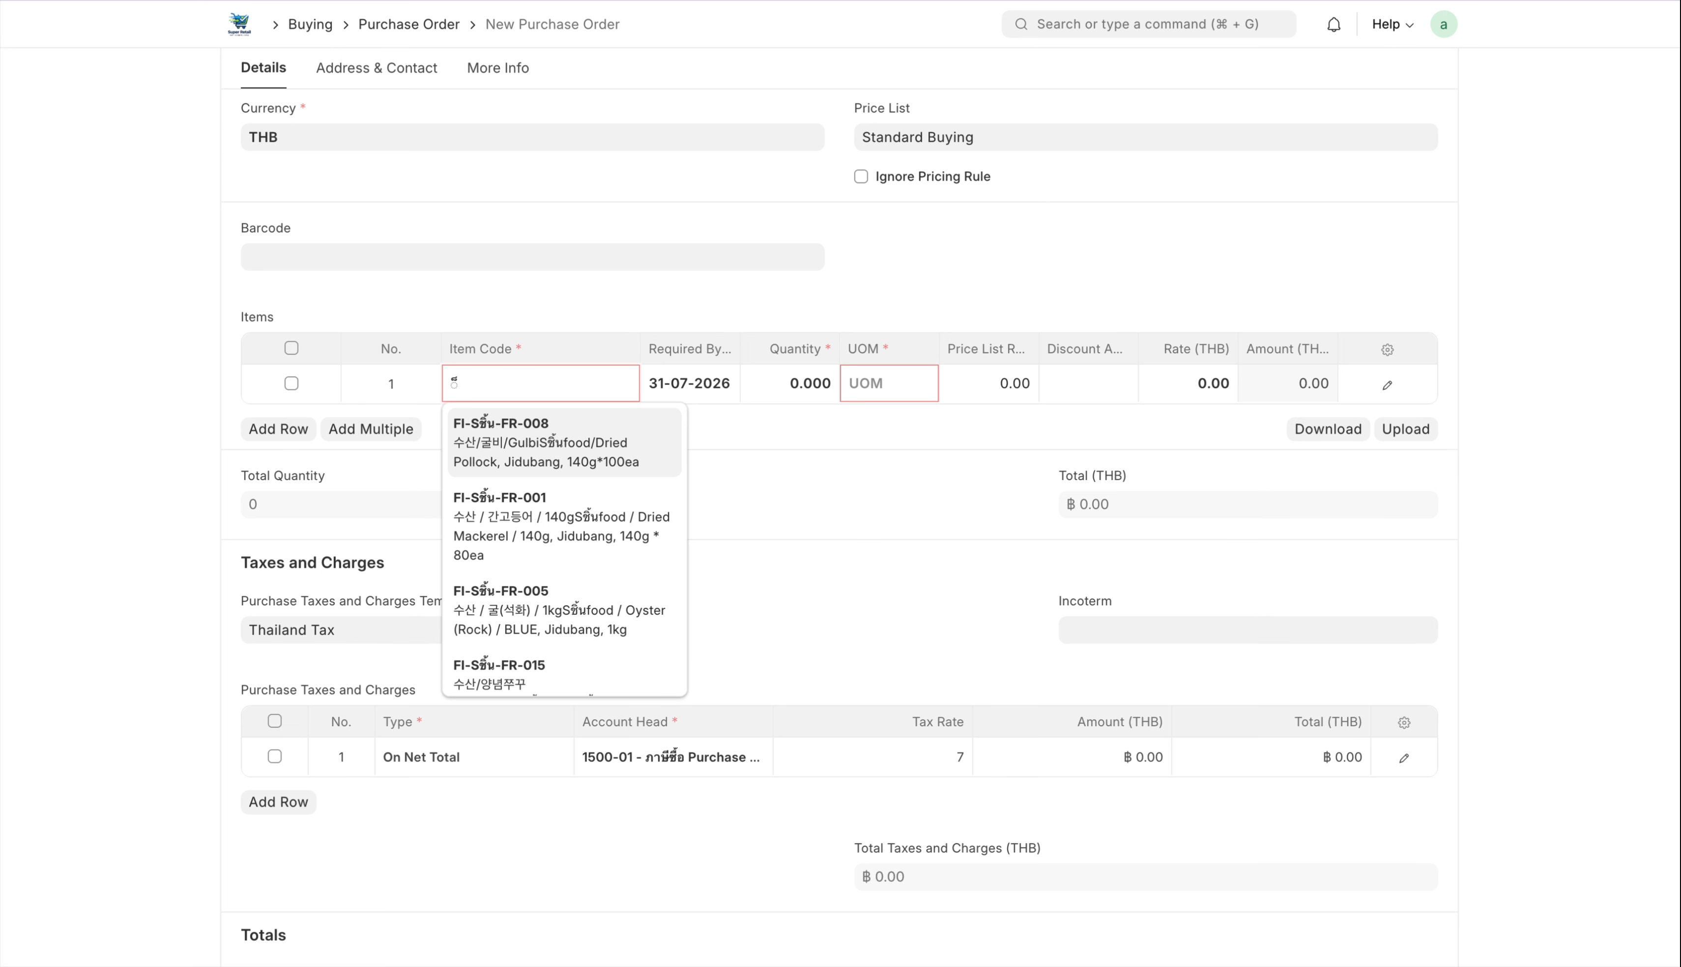The image size is (1681, 967).
Task: Choose FI-Sชิ้น-FR-001 Dried Mackerel suggestion
Action: click(564, 526)
